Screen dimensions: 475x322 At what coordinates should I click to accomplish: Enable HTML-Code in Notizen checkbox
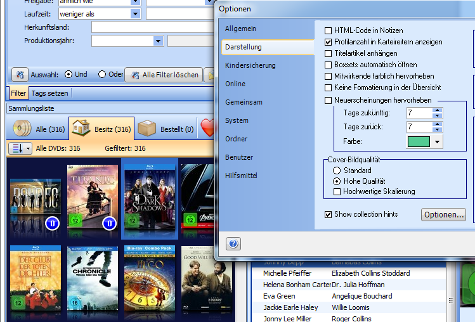point(328,30)
